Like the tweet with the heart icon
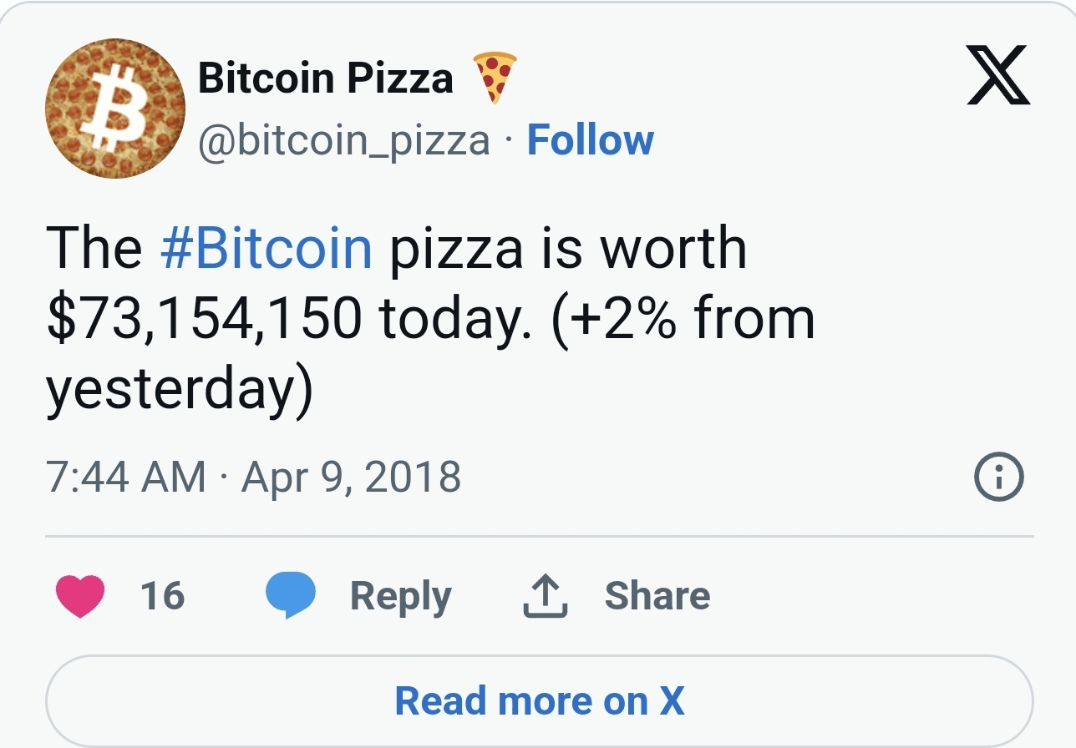The height and width of the screenshot is (748, 1076). (x=79, y=595)
